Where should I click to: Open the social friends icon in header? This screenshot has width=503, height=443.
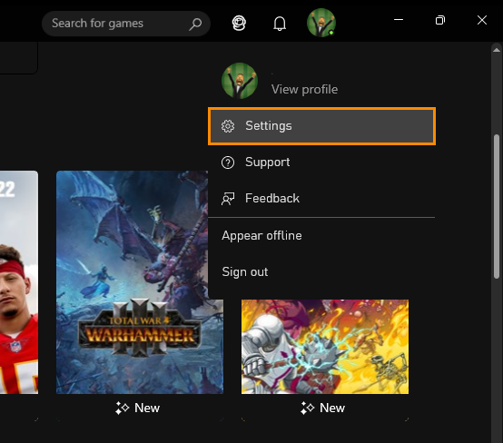point(239,24)
